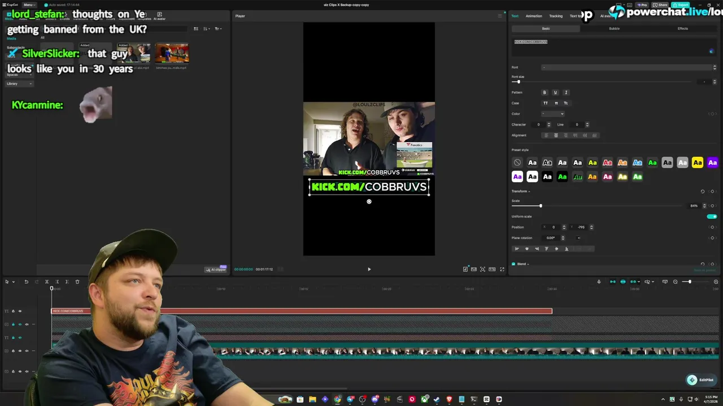
Task: Adjust the Font size slider
Action: click(519, 82)
